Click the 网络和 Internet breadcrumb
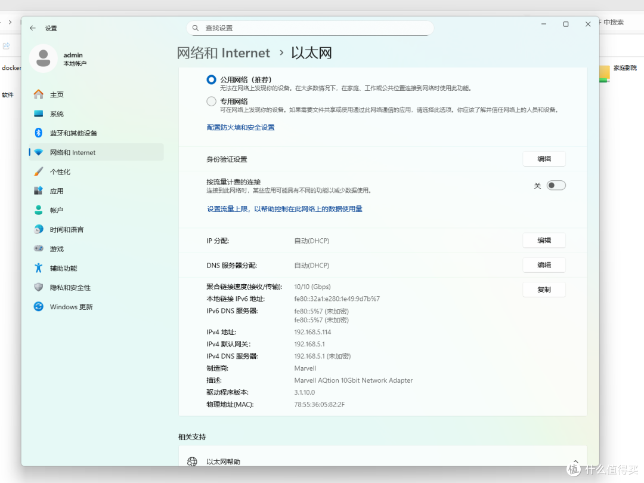 (224, 53)
